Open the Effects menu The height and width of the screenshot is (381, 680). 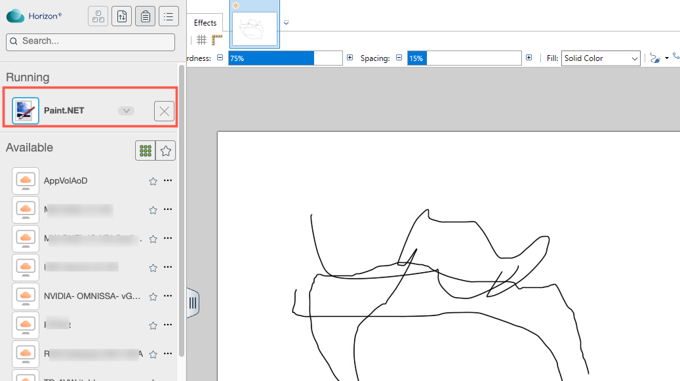click(205, 23)
